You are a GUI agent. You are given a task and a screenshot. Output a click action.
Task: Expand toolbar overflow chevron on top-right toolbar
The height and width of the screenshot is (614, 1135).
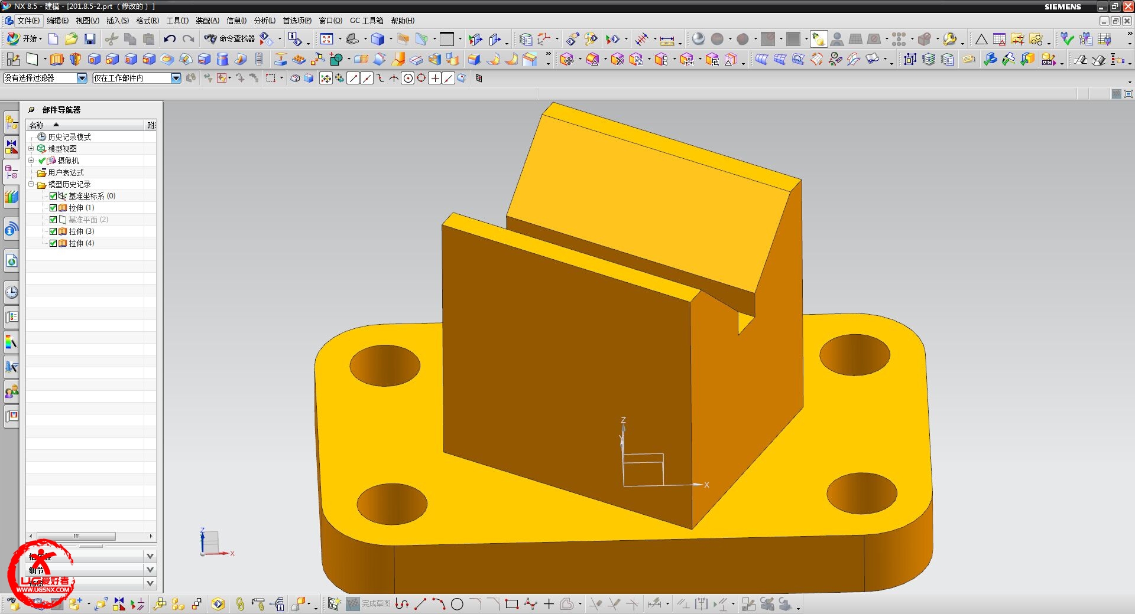[1130, 34]
